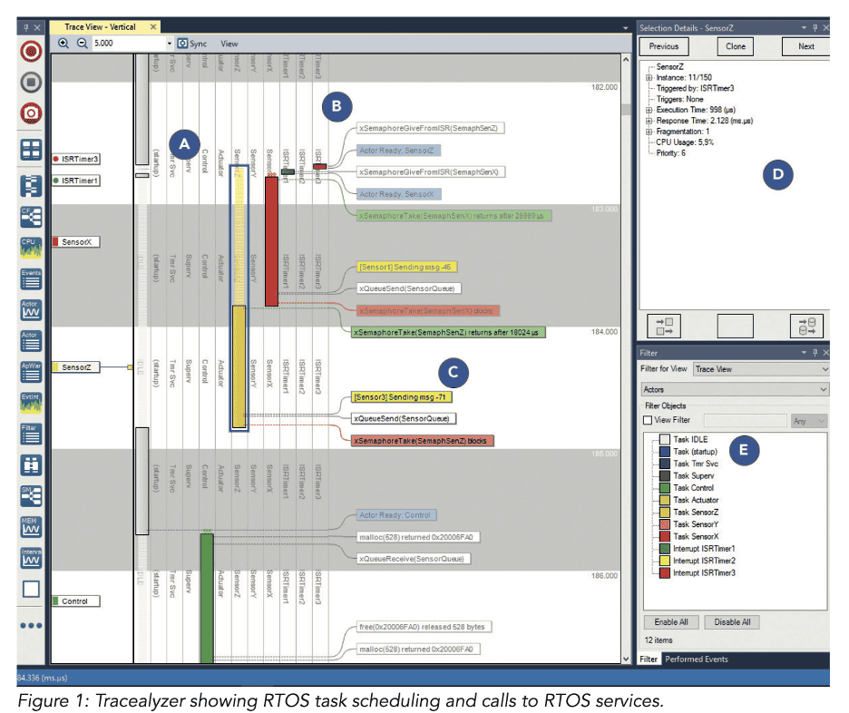This screenshot has height=713, width=849.
Task: Open the vertical trace view sidebar icon
Action: 31,186
